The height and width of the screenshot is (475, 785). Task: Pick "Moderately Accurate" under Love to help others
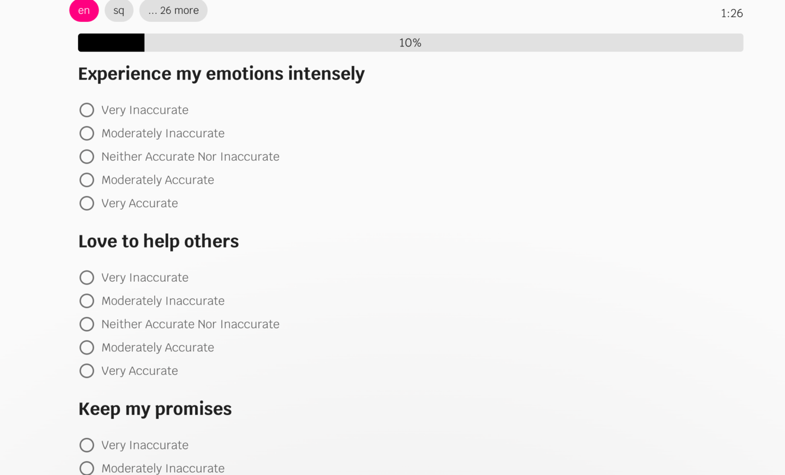pos(86,347)
